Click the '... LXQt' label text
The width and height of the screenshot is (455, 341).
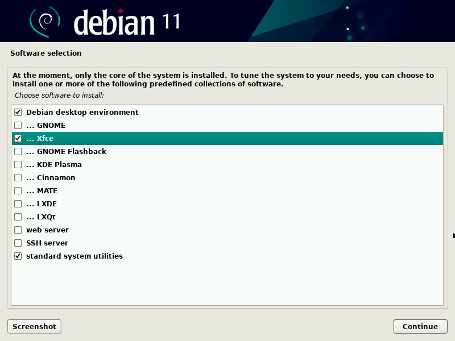pyautogui.click(x=41, y=217)
